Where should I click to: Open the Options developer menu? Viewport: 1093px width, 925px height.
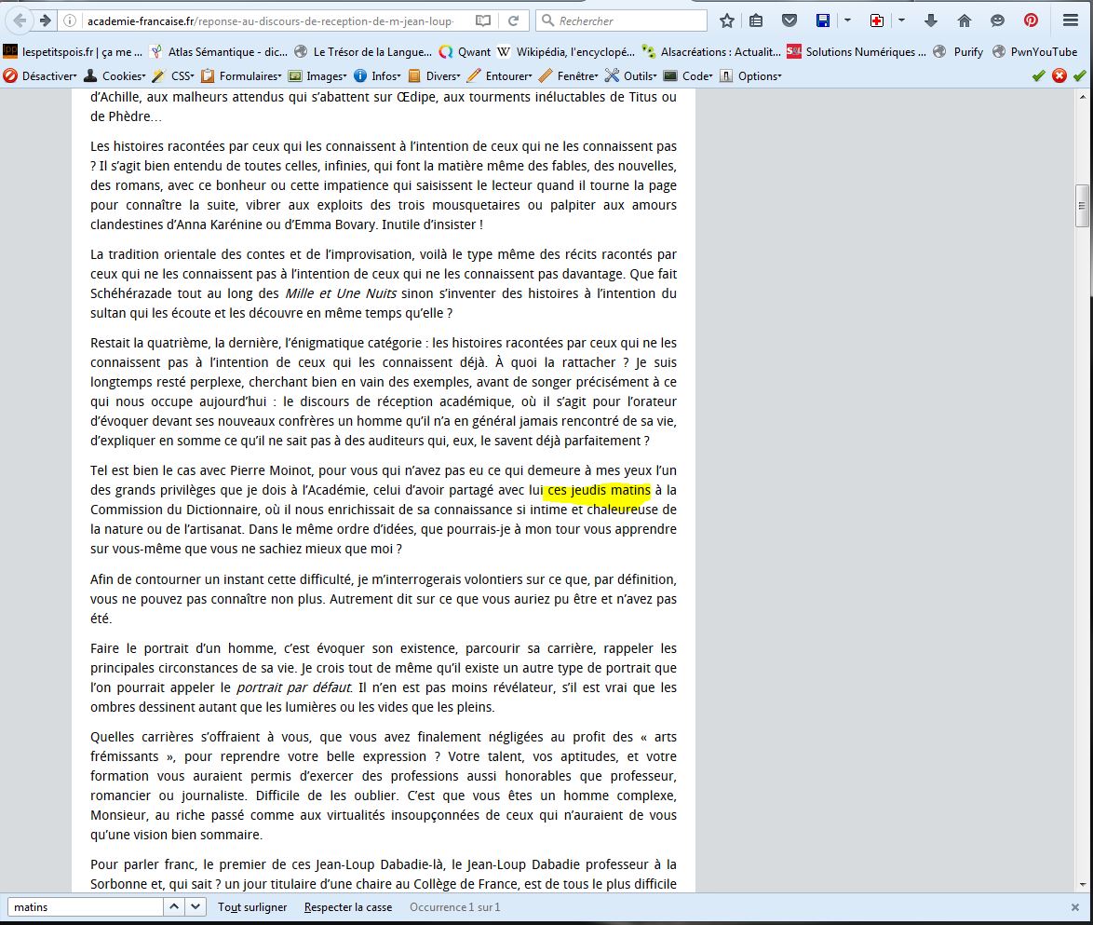pos(751,76)
